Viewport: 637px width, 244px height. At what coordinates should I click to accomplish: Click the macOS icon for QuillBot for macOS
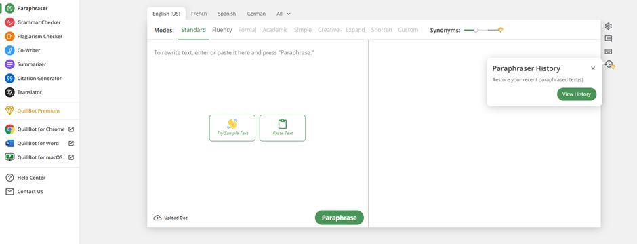pos(9,157)
